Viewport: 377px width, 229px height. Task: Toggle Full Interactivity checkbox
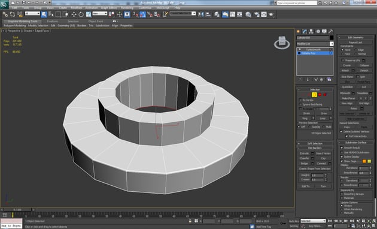(346, 136)
